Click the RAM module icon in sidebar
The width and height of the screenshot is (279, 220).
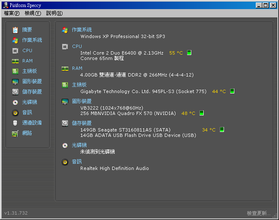(x=15, y=61)
